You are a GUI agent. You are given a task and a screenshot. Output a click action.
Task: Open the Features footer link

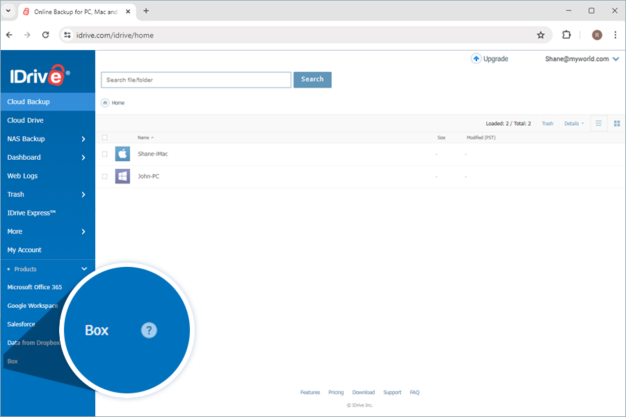point(310,392)
